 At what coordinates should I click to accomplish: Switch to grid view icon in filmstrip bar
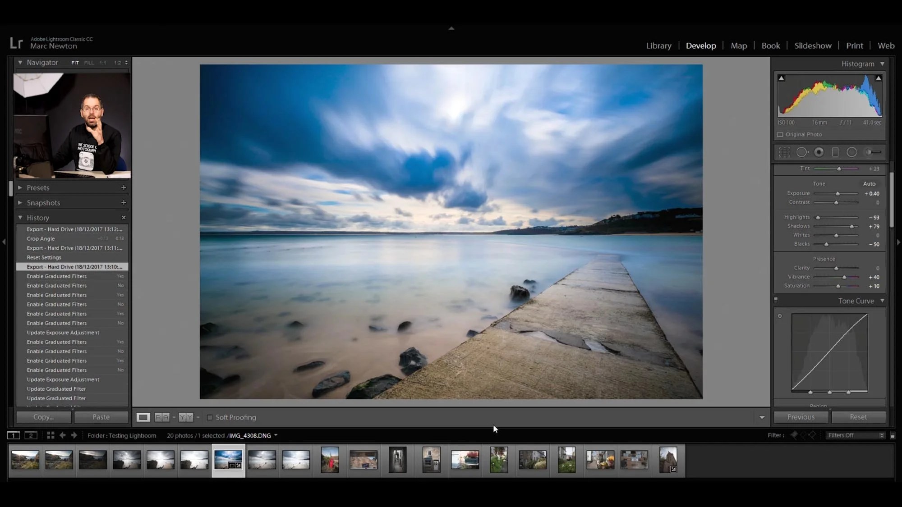tap(51, 435)
